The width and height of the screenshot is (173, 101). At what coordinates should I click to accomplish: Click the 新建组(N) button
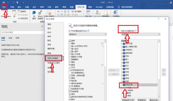tap(142, 100)
